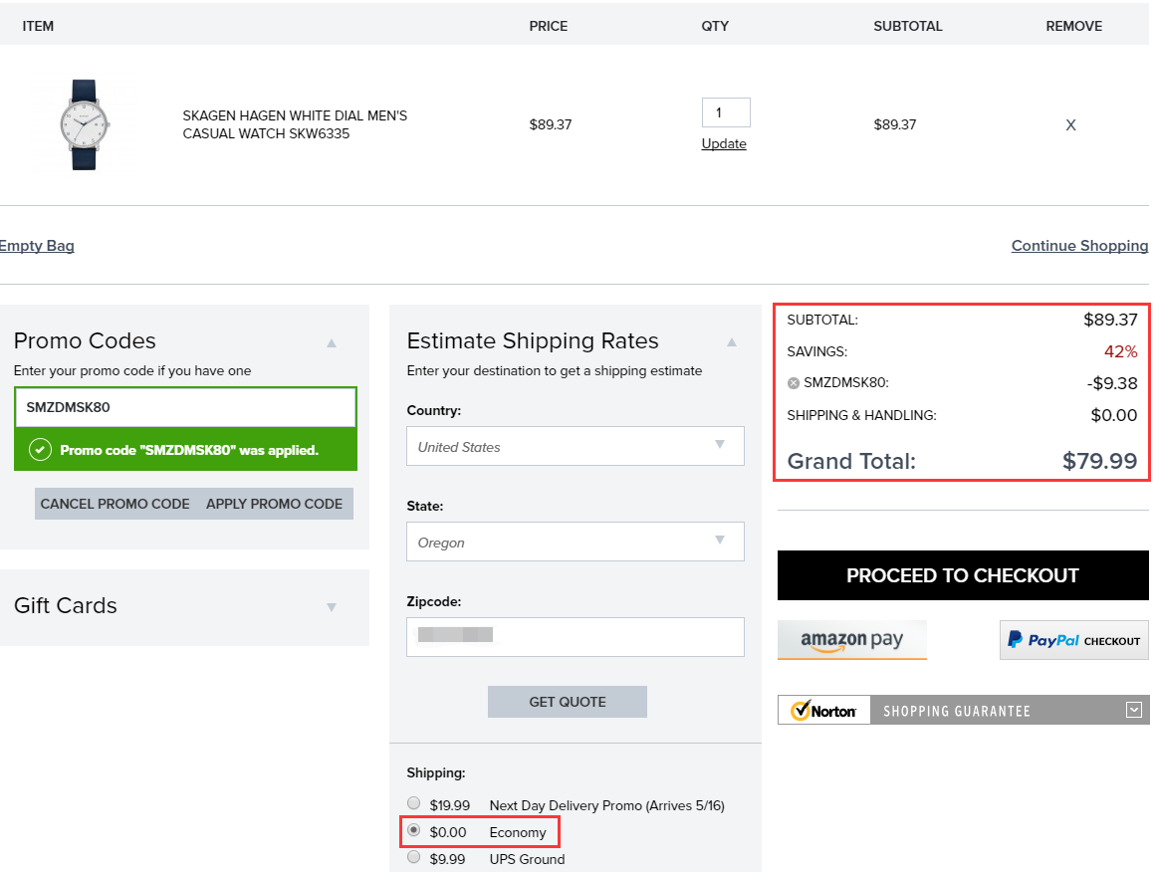Open the Skagen Hagen White Dial watch title
The height and width of the screenshot is (872, 1156).
tap(295, 124)
